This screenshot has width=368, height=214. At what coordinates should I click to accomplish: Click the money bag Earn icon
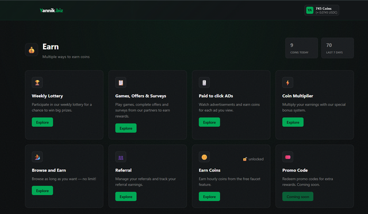(32, 50)
